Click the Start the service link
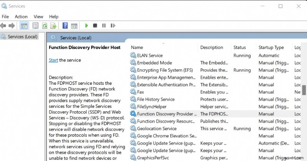The width and height of the screenshot is (307, 161). pyautogui.click(x=53, y=60)
